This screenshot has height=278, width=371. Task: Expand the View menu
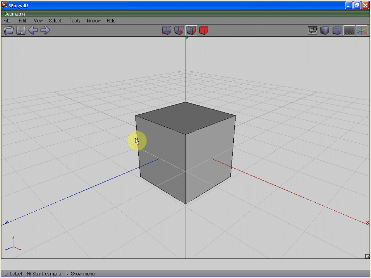coord(38,21)
